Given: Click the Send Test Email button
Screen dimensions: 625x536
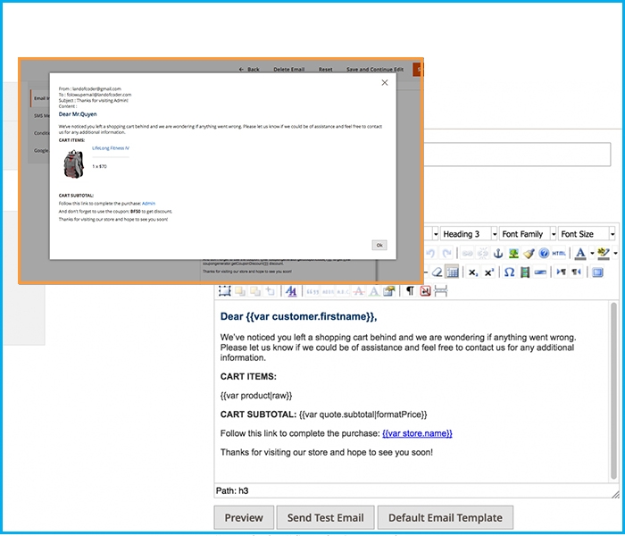Looking at the screenshot, I should click(325, 517).
